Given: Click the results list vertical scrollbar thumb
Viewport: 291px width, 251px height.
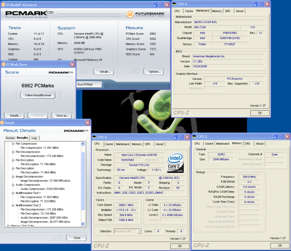Looking at the screenshot, I should tap(83, 181).
